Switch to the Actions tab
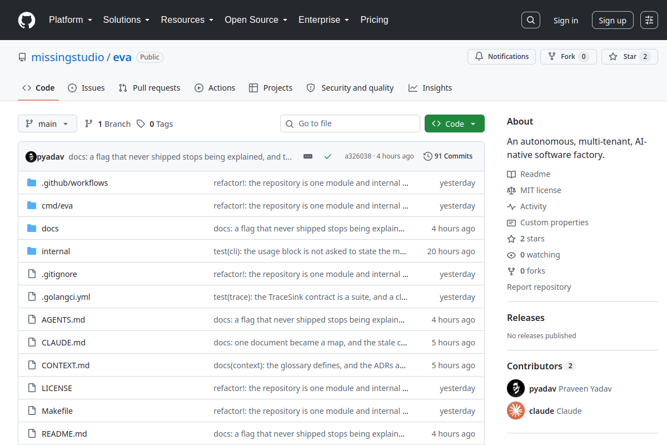Image resolution: width=667 pixels, height=445 pixels. coord(215,88)
